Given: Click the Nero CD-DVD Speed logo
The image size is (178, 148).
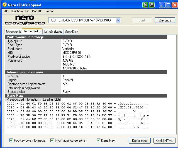Looking at the screenshot, I should [x=25, y=20].
